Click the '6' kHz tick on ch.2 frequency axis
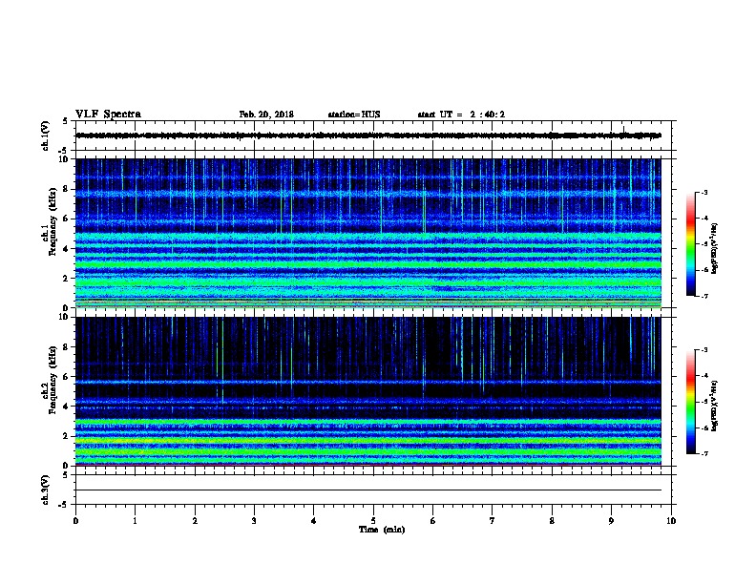This screenshot has width=756, height=584. pos(67,376)
